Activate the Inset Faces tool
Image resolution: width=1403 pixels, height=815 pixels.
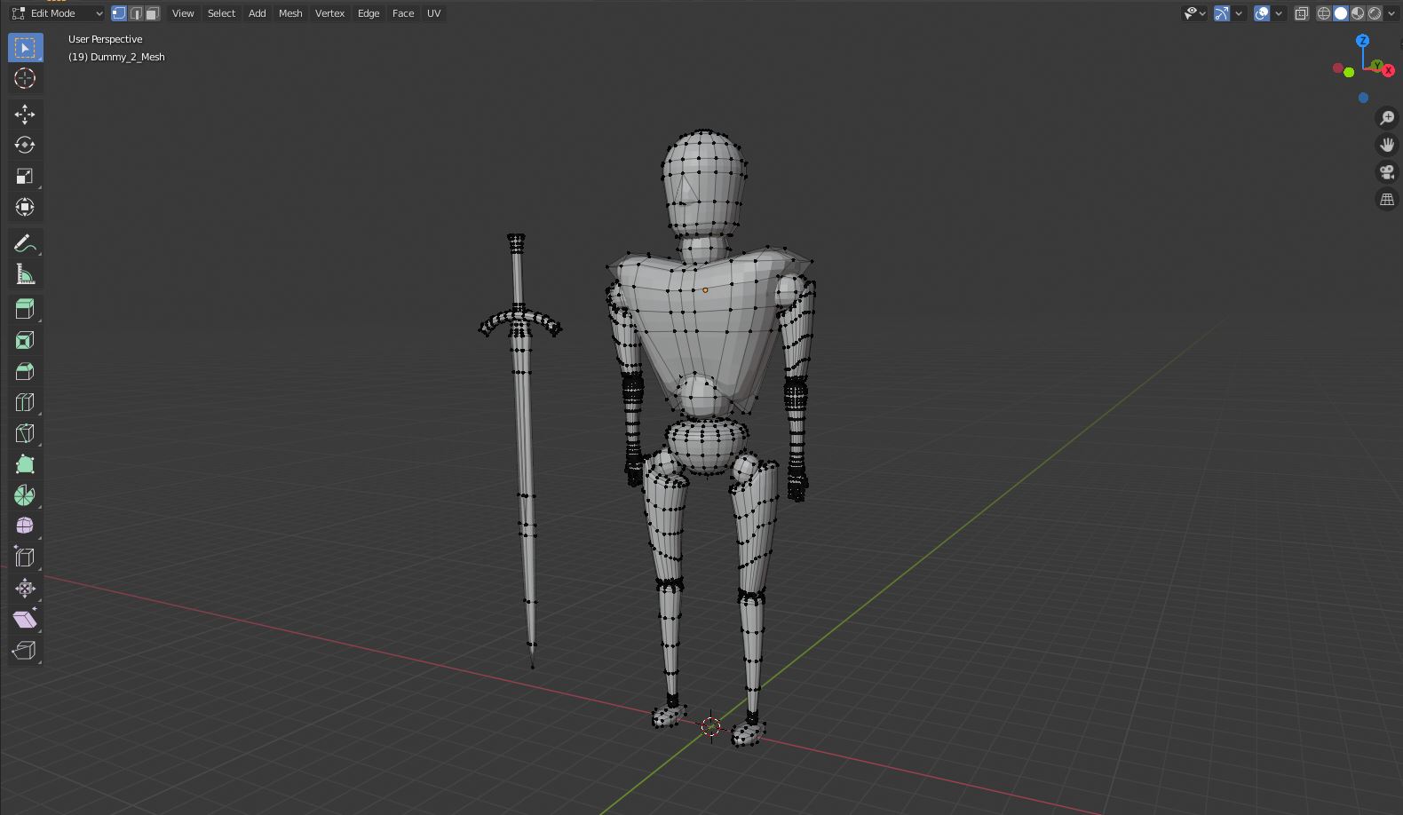point(25,340)
